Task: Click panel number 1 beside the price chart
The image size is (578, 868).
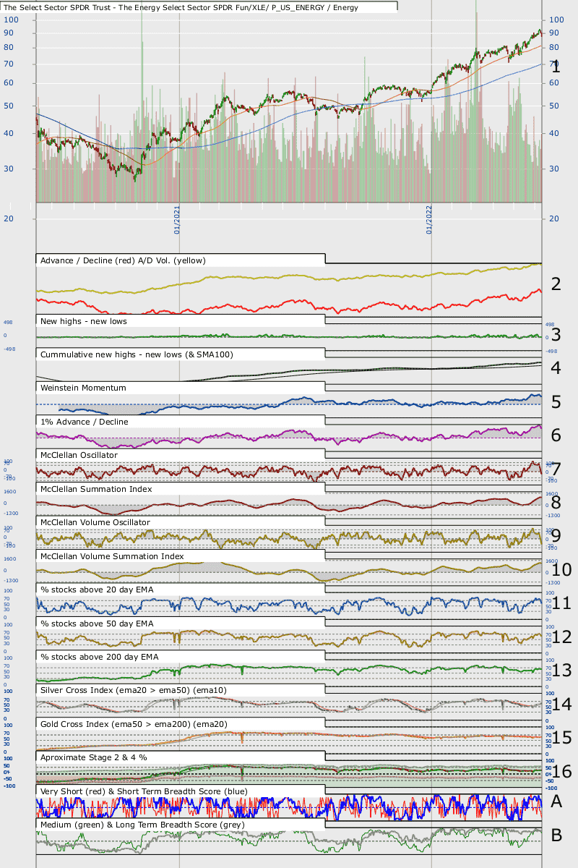Action: point(556,67)
